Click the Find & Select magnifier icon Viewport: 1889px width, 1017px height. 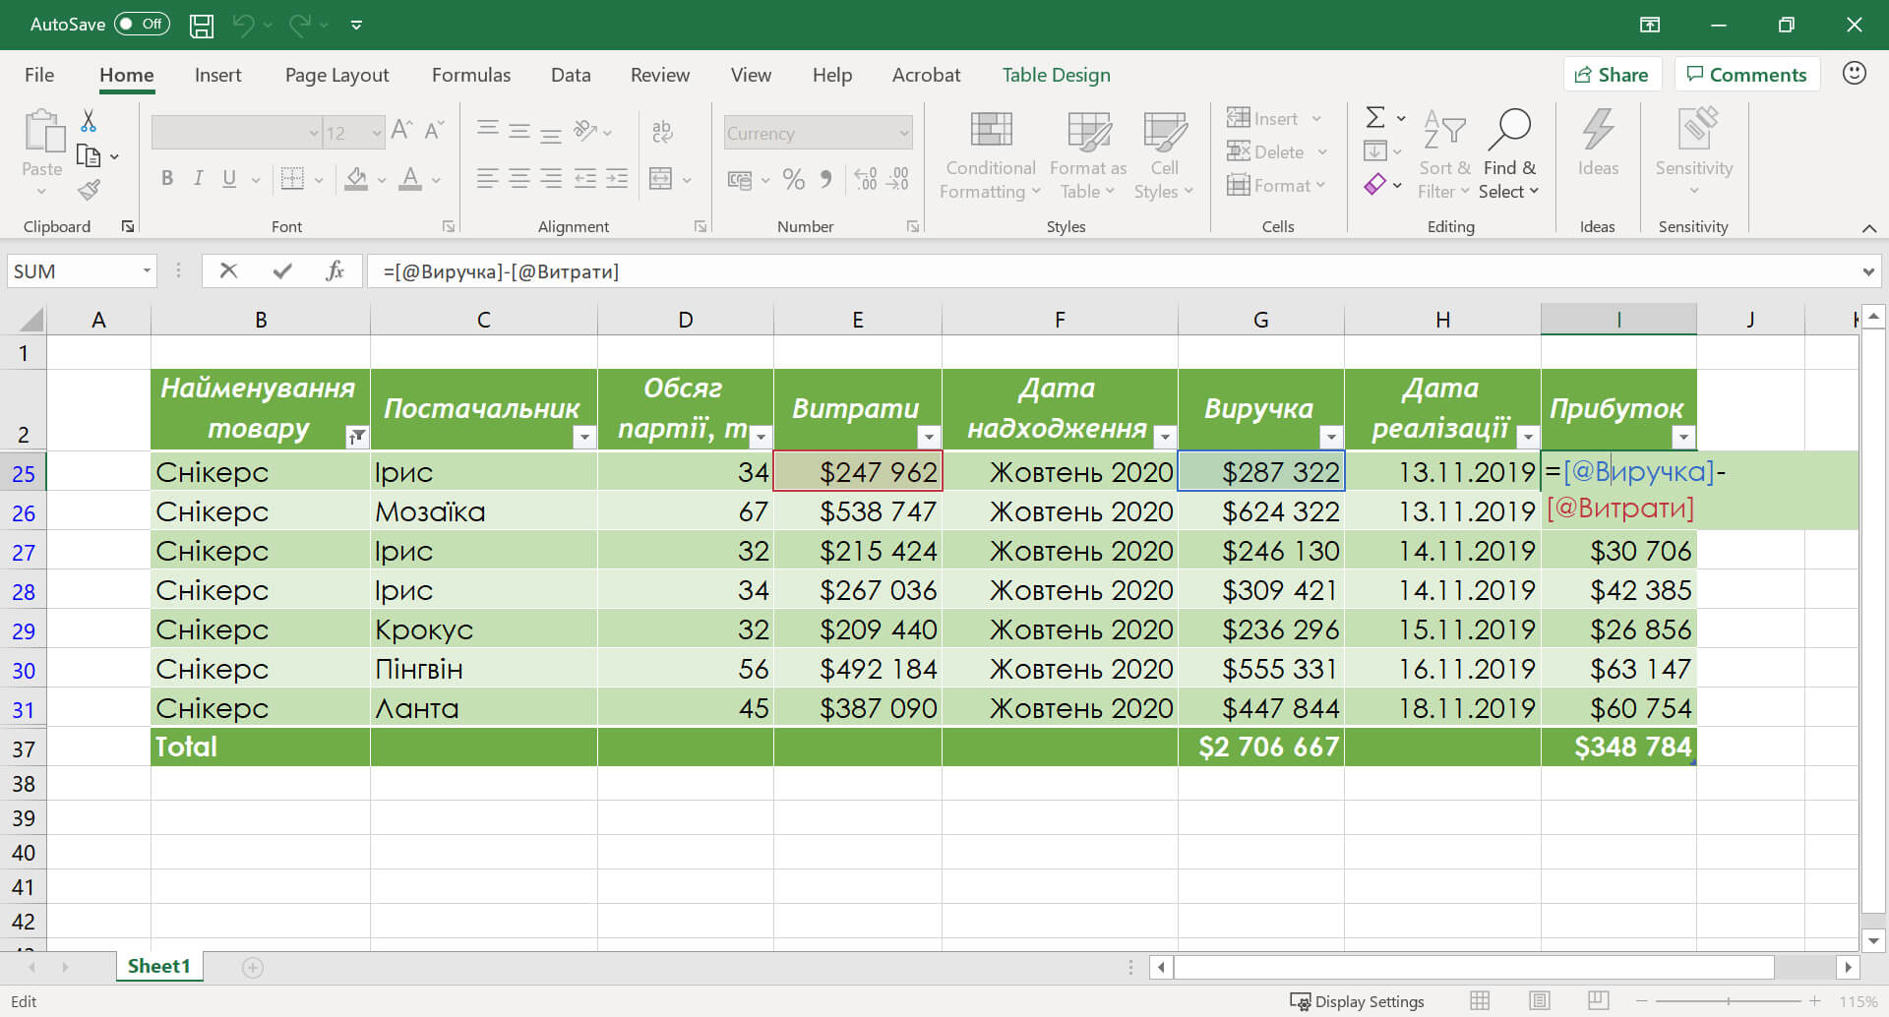click(x=1509, y=130)
